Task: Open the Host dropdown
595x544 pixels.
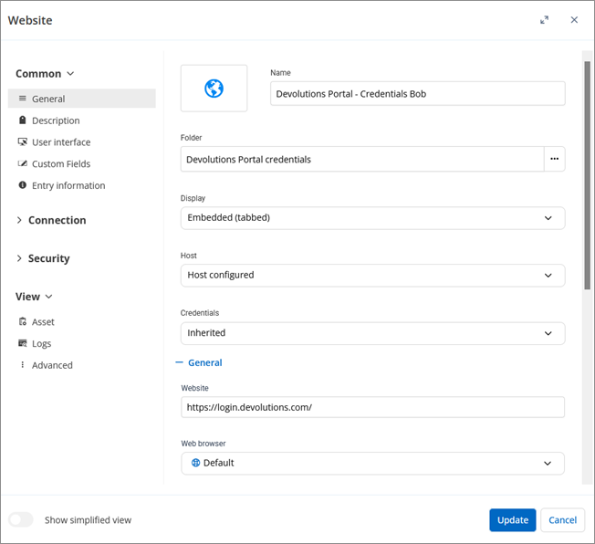Action: click(x=372, y=276)
